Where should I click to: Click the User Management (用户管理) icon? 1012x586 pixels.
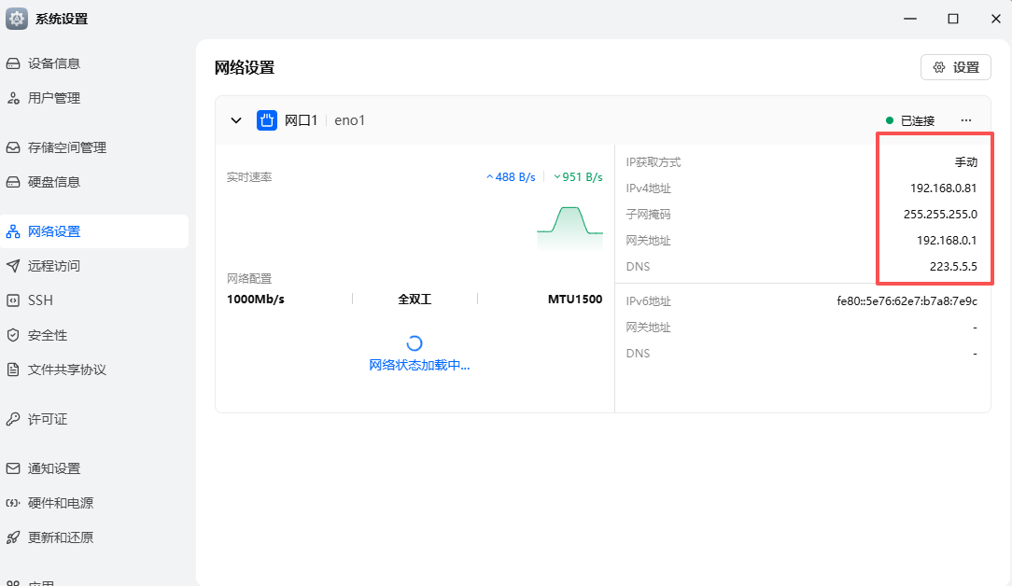coord(13,98)
